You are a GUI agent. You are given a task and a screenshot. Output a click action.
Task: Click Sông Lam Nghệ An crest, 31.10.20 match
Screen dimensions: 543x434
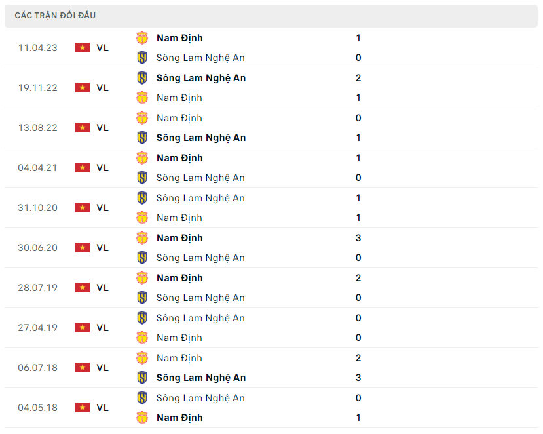[142, 198]
